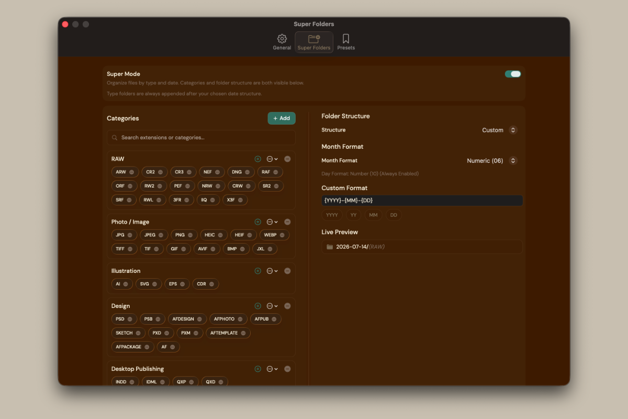Toggle the Super Mode switch
The height and width of the screenshot is (419, 628).
(x=513, y=74)
